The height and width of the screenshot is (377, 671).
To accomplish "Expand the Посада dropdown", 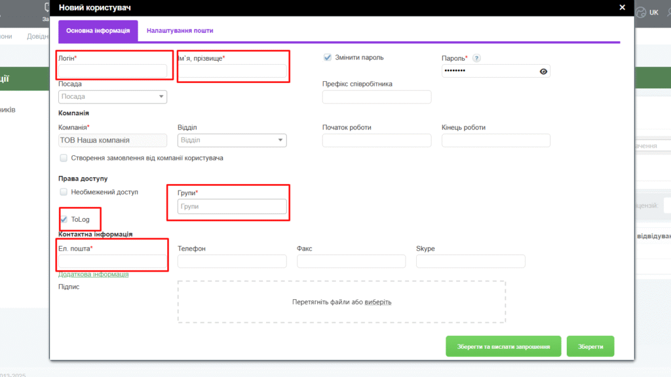I will 161,97.
